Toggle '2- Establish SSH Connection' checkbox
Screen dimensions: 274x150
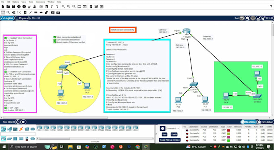[6, 72]
